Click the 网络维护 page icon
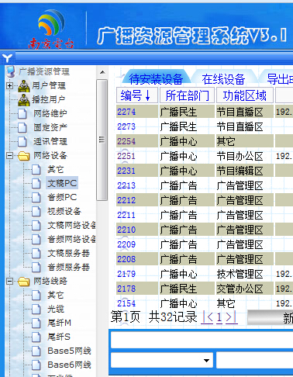This screenshot has height=377, width=293. [22, 113]
